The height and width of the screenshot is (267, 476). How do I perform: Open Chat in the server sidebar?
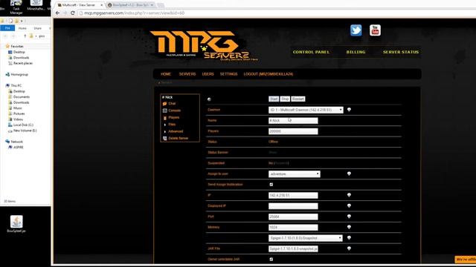(x=172, y=104)
